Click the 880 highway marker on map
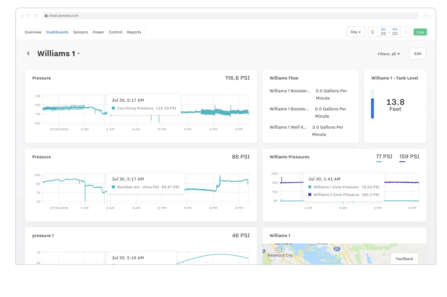 337,249
